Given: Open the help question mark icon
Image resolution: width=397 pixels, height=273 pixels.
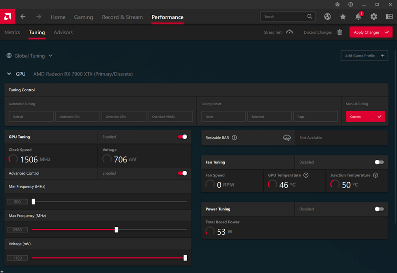Looking at the screenshot, I should pyautogui.click(x=350, y=4).
